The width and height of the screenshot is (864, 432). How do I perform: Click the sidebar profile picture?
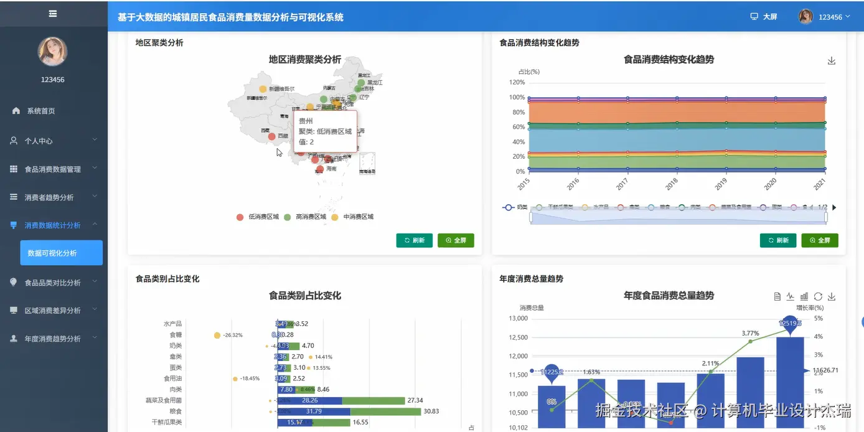tap(52, 51)
